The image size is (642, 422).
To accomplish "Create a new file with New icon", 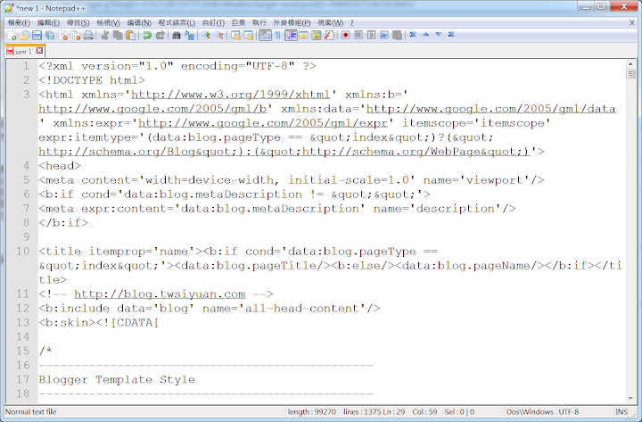I will [12, 35].
